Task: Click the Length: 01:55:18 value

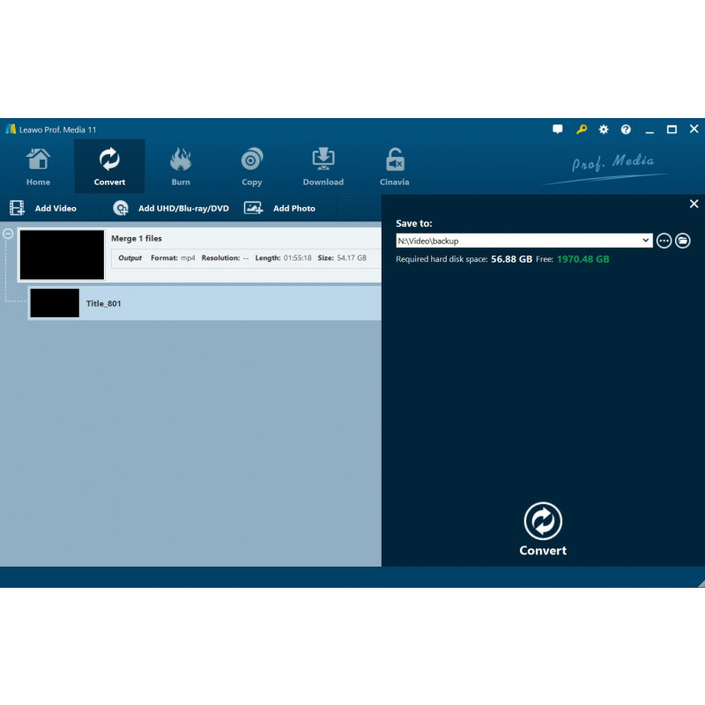Action: [297, 258]
